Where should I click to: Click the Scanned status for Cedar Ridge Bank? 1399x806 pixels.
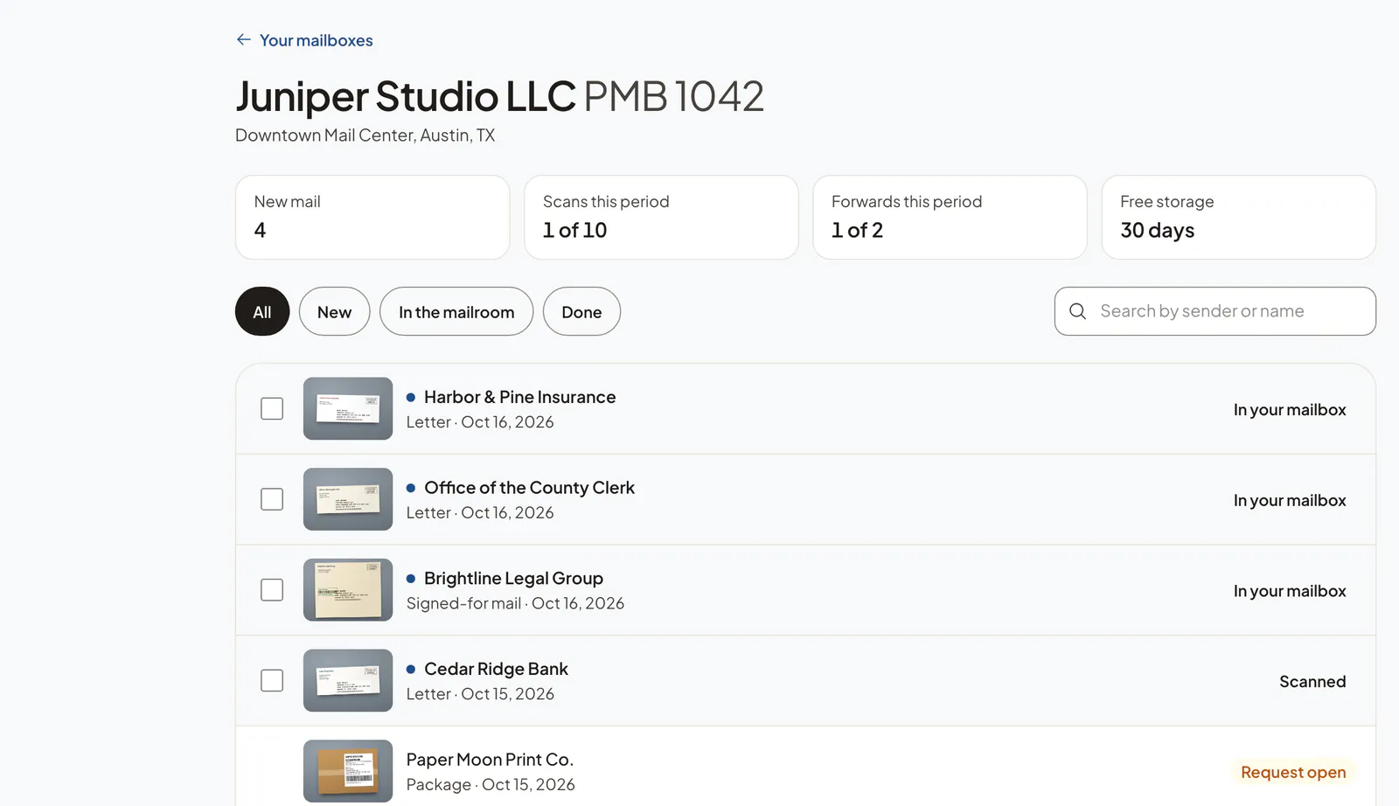[x=1312, y=681]
